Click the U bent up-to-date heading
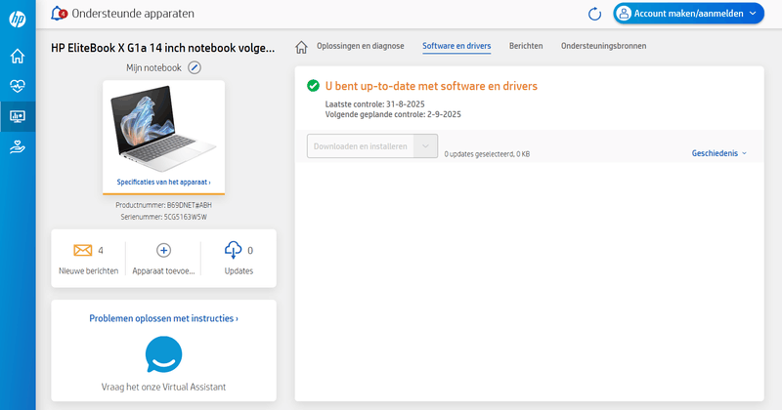 point(431,86)
